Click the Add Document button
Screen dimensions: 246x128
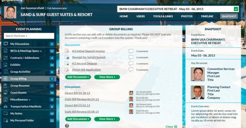(x=78, y=77)
